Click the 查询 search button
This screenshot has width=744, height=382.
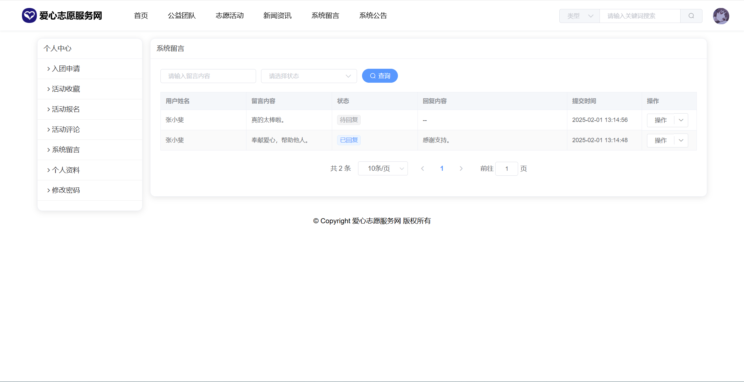tap(380, 76)
